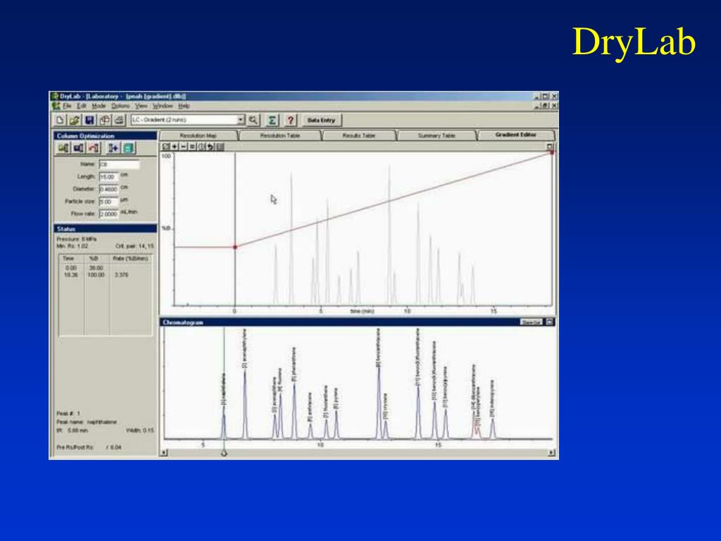Click the button in Chromatogram title bar
Screen dimensions: 721x541
click(531, 322)
